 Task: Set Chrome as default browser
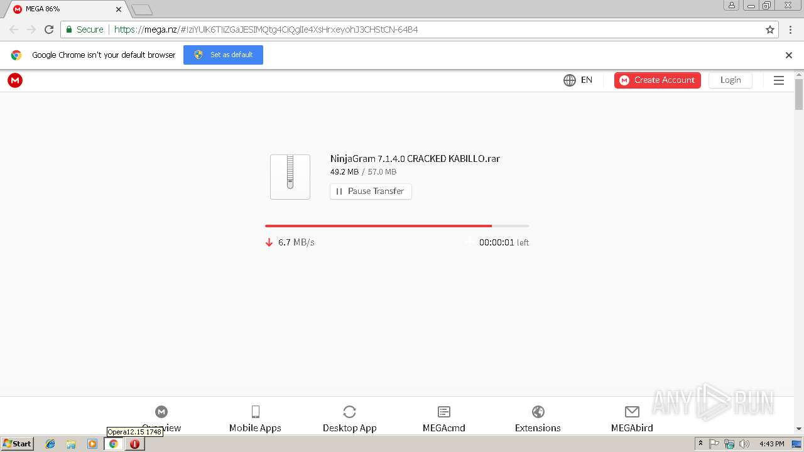pyautogui.click(x=223, y=55)
